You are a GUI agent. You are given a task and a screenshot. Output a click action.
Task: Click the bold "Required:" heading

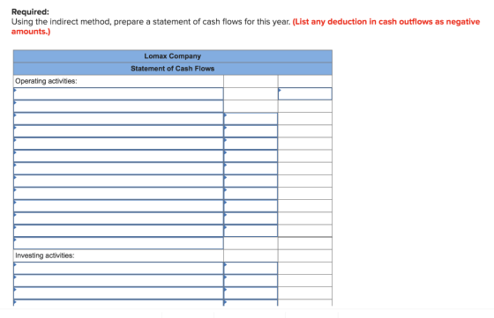tap(30, 12)
